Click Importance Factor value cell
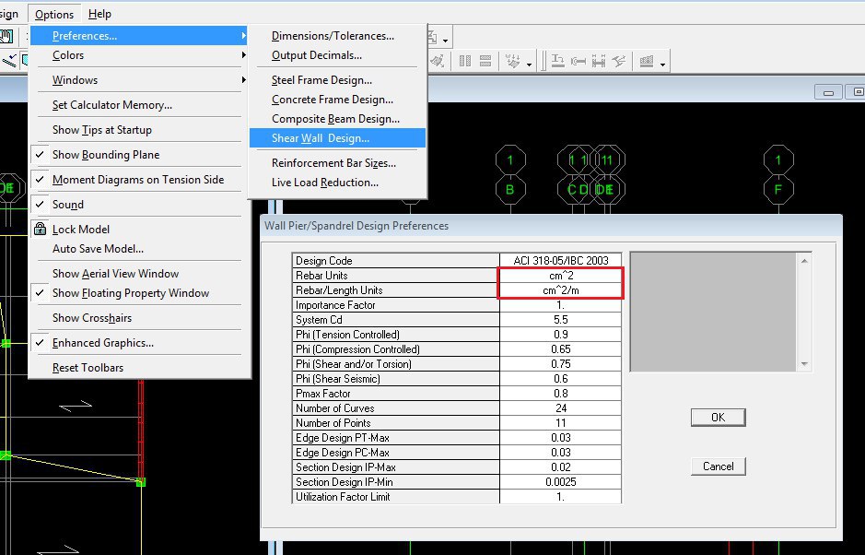Viewport: 865px width, 555px height. click(x=560, y=305)
